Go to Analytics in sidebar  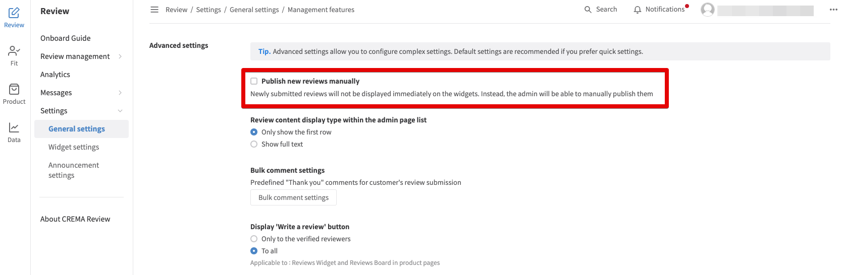tap(55, 75)
